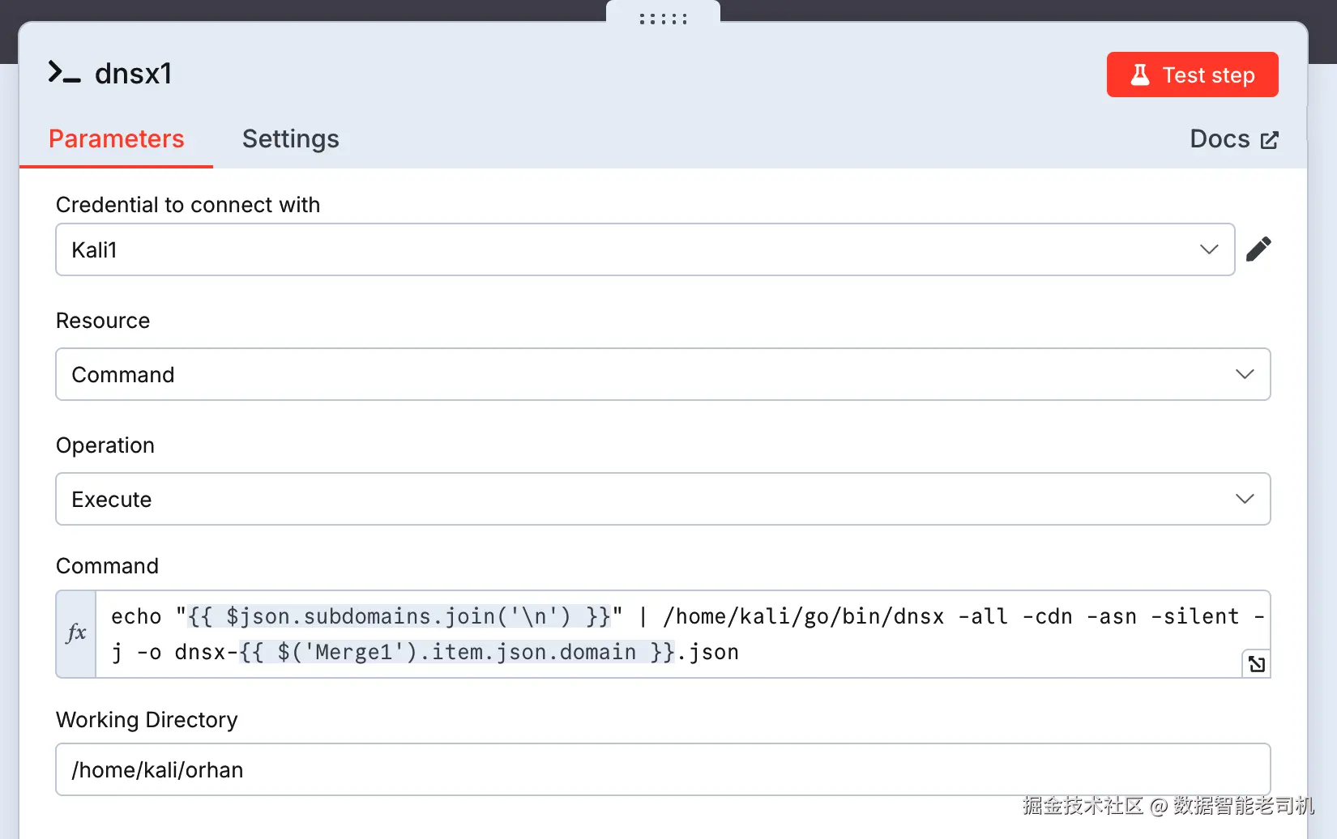Open the Credential Kali1 dropdown
Viewport: 1337px width, 839px height.
point(632,249)
